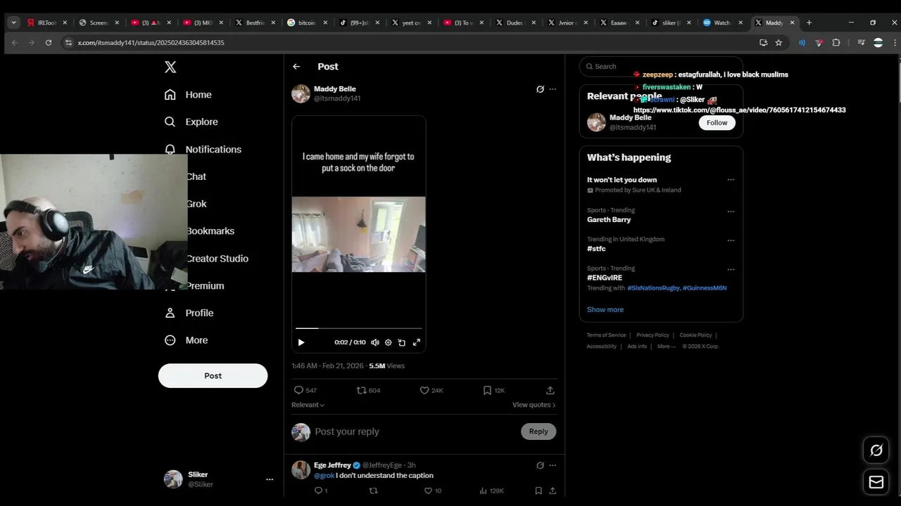The width and height of the screenshot is (901, 506).
Task: Open the Gareth Barry trending topic
Action: (x=609, y=220)
